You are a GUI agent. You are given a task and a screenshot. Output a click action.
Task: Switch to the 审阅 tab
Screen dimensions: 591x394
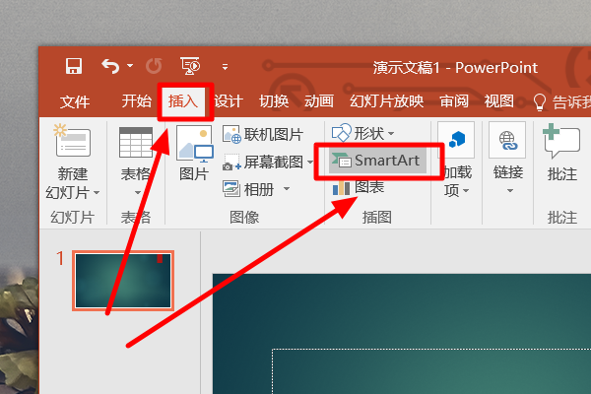454,101
